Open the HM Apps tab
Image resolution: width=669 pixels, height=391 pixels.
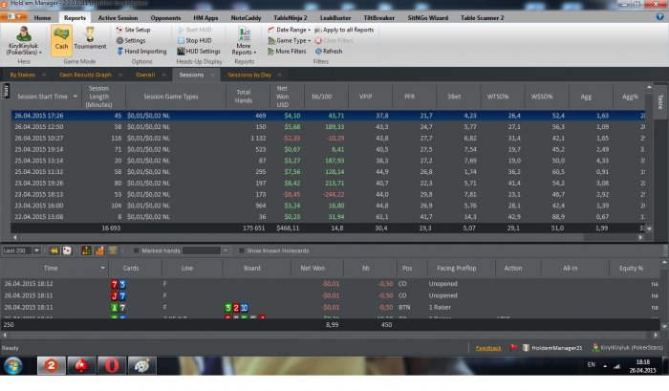[205, 18]
